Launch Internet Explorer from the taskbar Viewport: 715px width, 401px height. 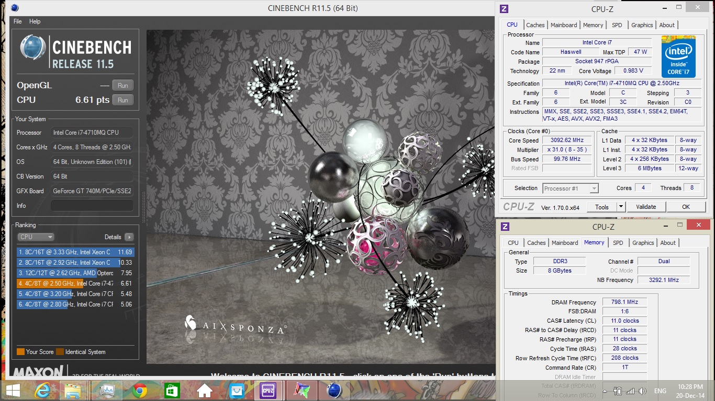[x=42, y=391]
